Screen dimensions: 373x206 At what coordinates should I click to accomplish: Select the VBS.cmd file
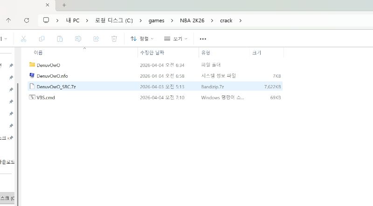click(x=45, y=98)
